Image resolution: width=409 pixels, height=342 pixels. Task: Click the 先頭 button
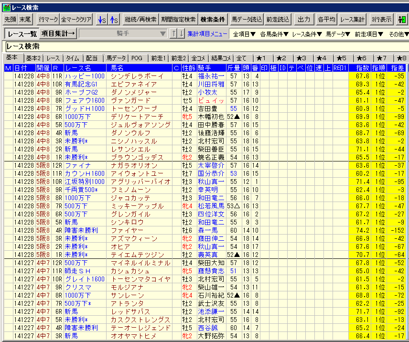point(11,20)
